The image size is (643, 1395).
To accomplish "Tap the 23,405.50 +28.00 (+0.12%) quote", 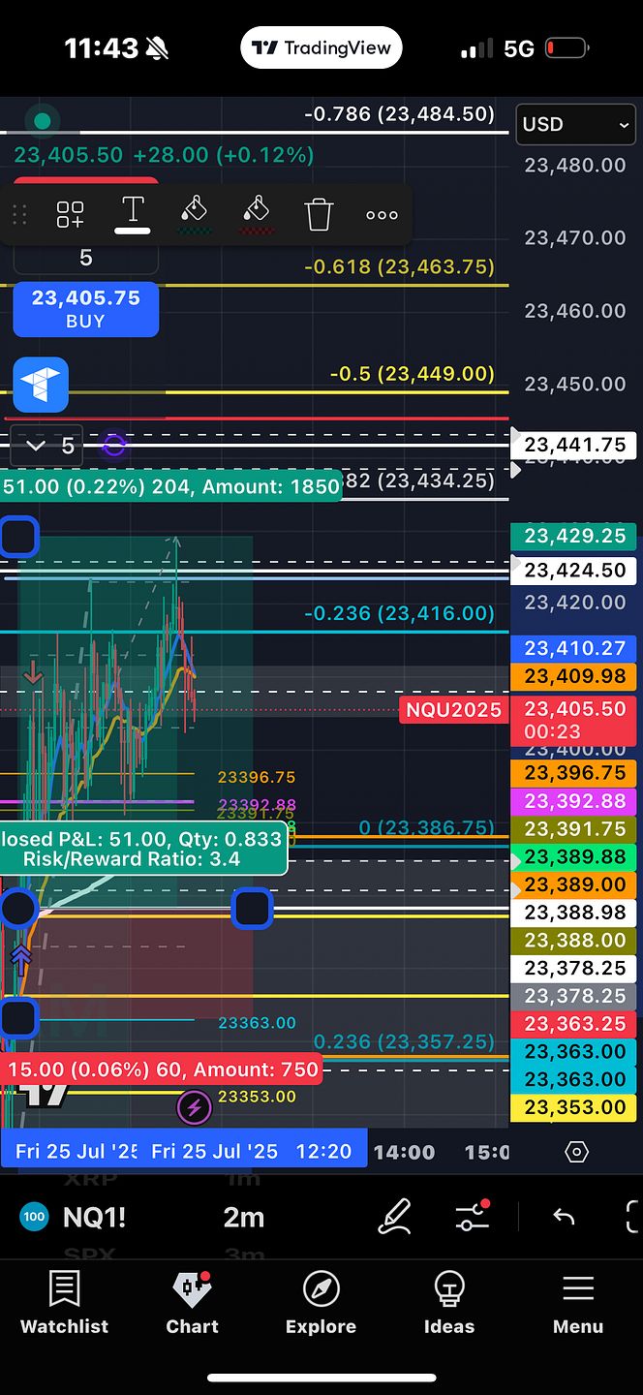I will (x=164, y=155).
